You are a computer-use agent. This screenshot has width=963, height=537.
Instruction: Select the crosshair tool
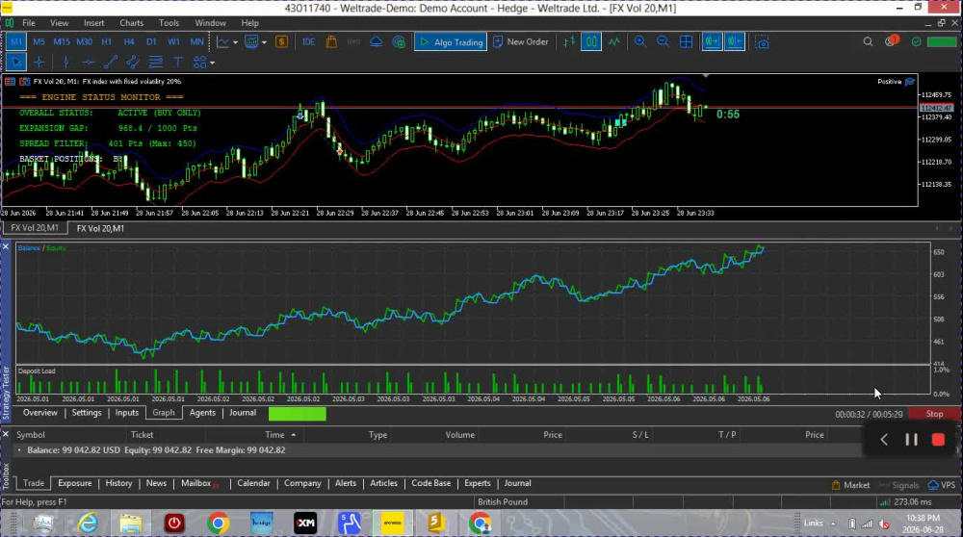point(39,62)
